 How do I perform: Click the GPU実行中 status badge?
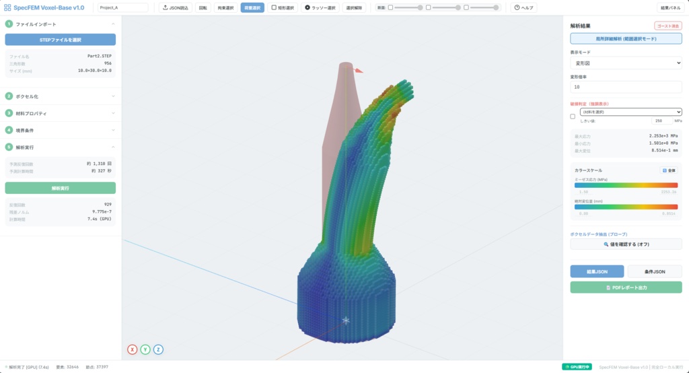577,366
